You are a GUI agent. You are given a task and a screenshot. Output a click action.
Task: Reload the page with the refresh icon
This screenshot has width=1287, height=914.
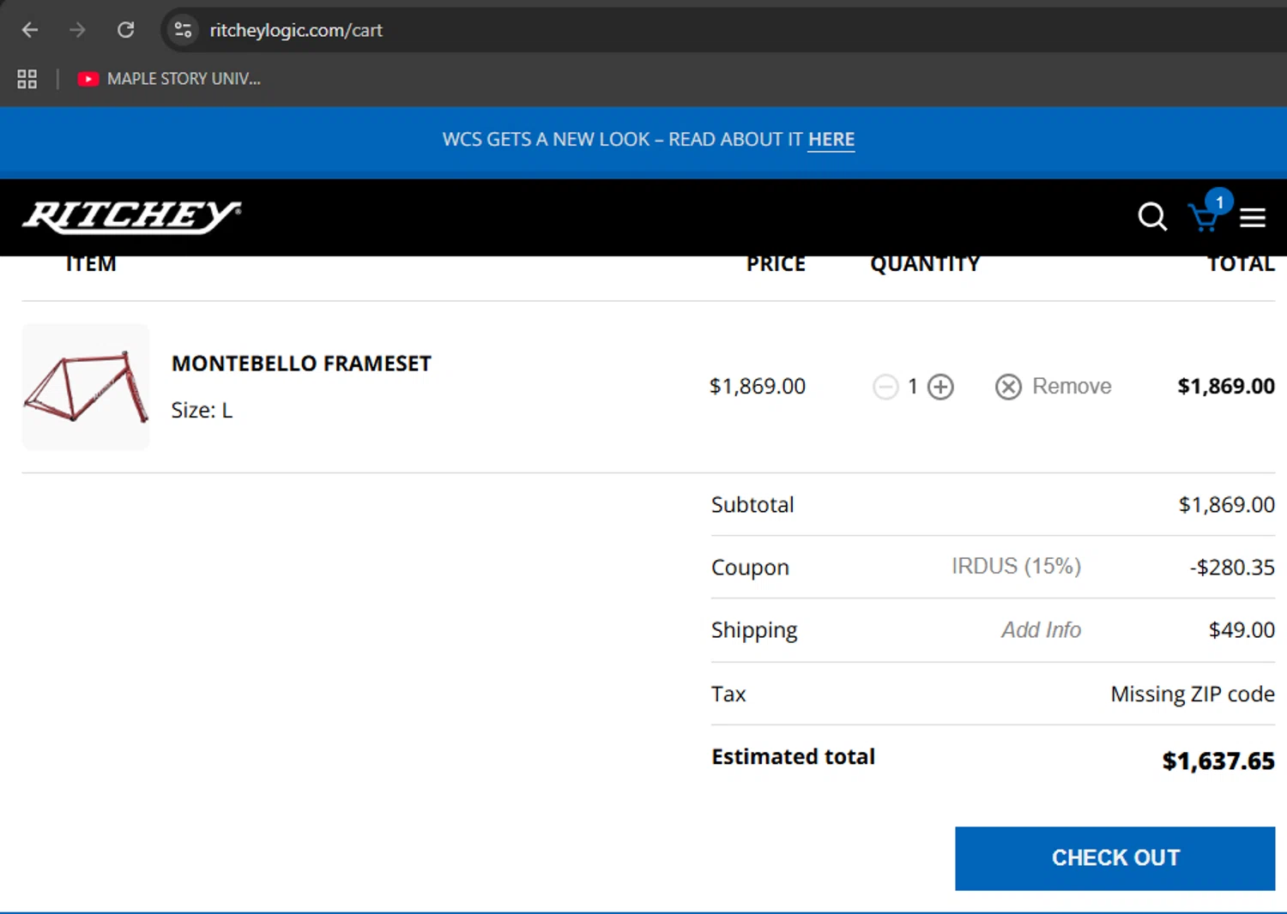click(126, 30)
